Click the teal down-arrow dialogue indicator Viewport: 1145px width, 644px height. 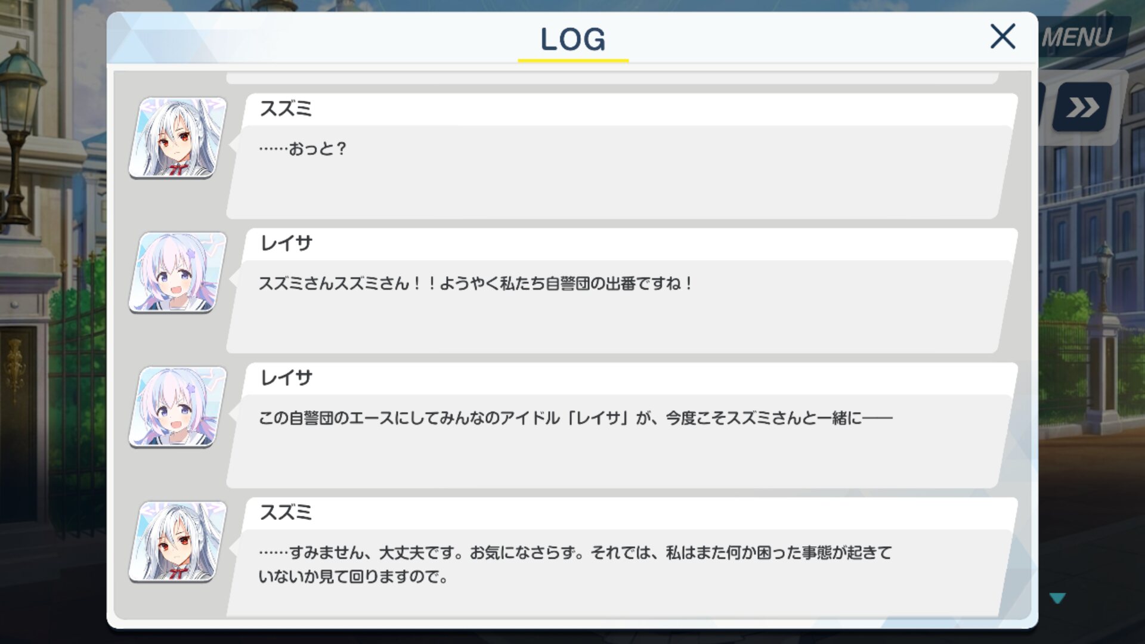pyautogui.click(x=1057, y=598)
